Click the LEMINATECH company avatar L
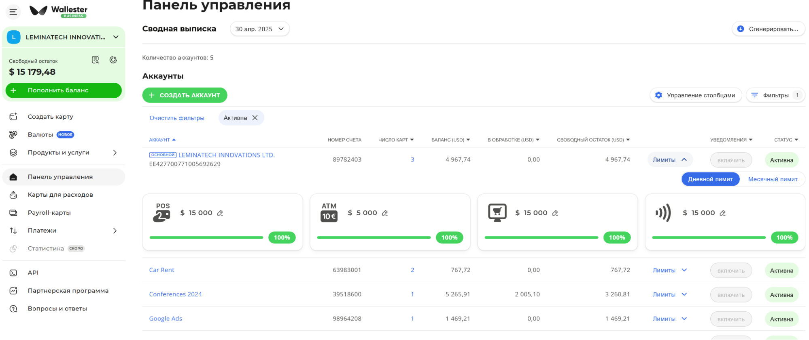Image resolution: width=809 pixels, height=340 pixels. [x=14, y=37]
